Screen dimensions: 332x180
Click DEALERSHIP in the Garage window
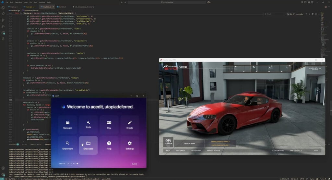196,151
